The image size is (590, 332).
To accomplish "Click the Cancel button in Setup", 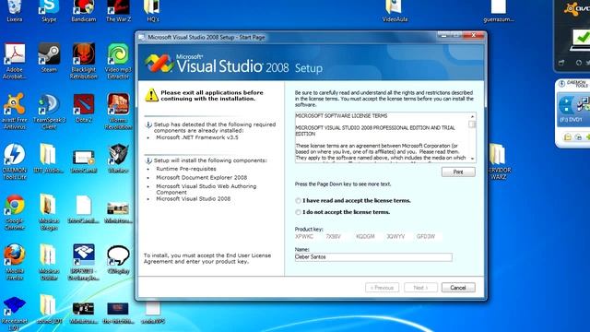I will click(458, 288).
